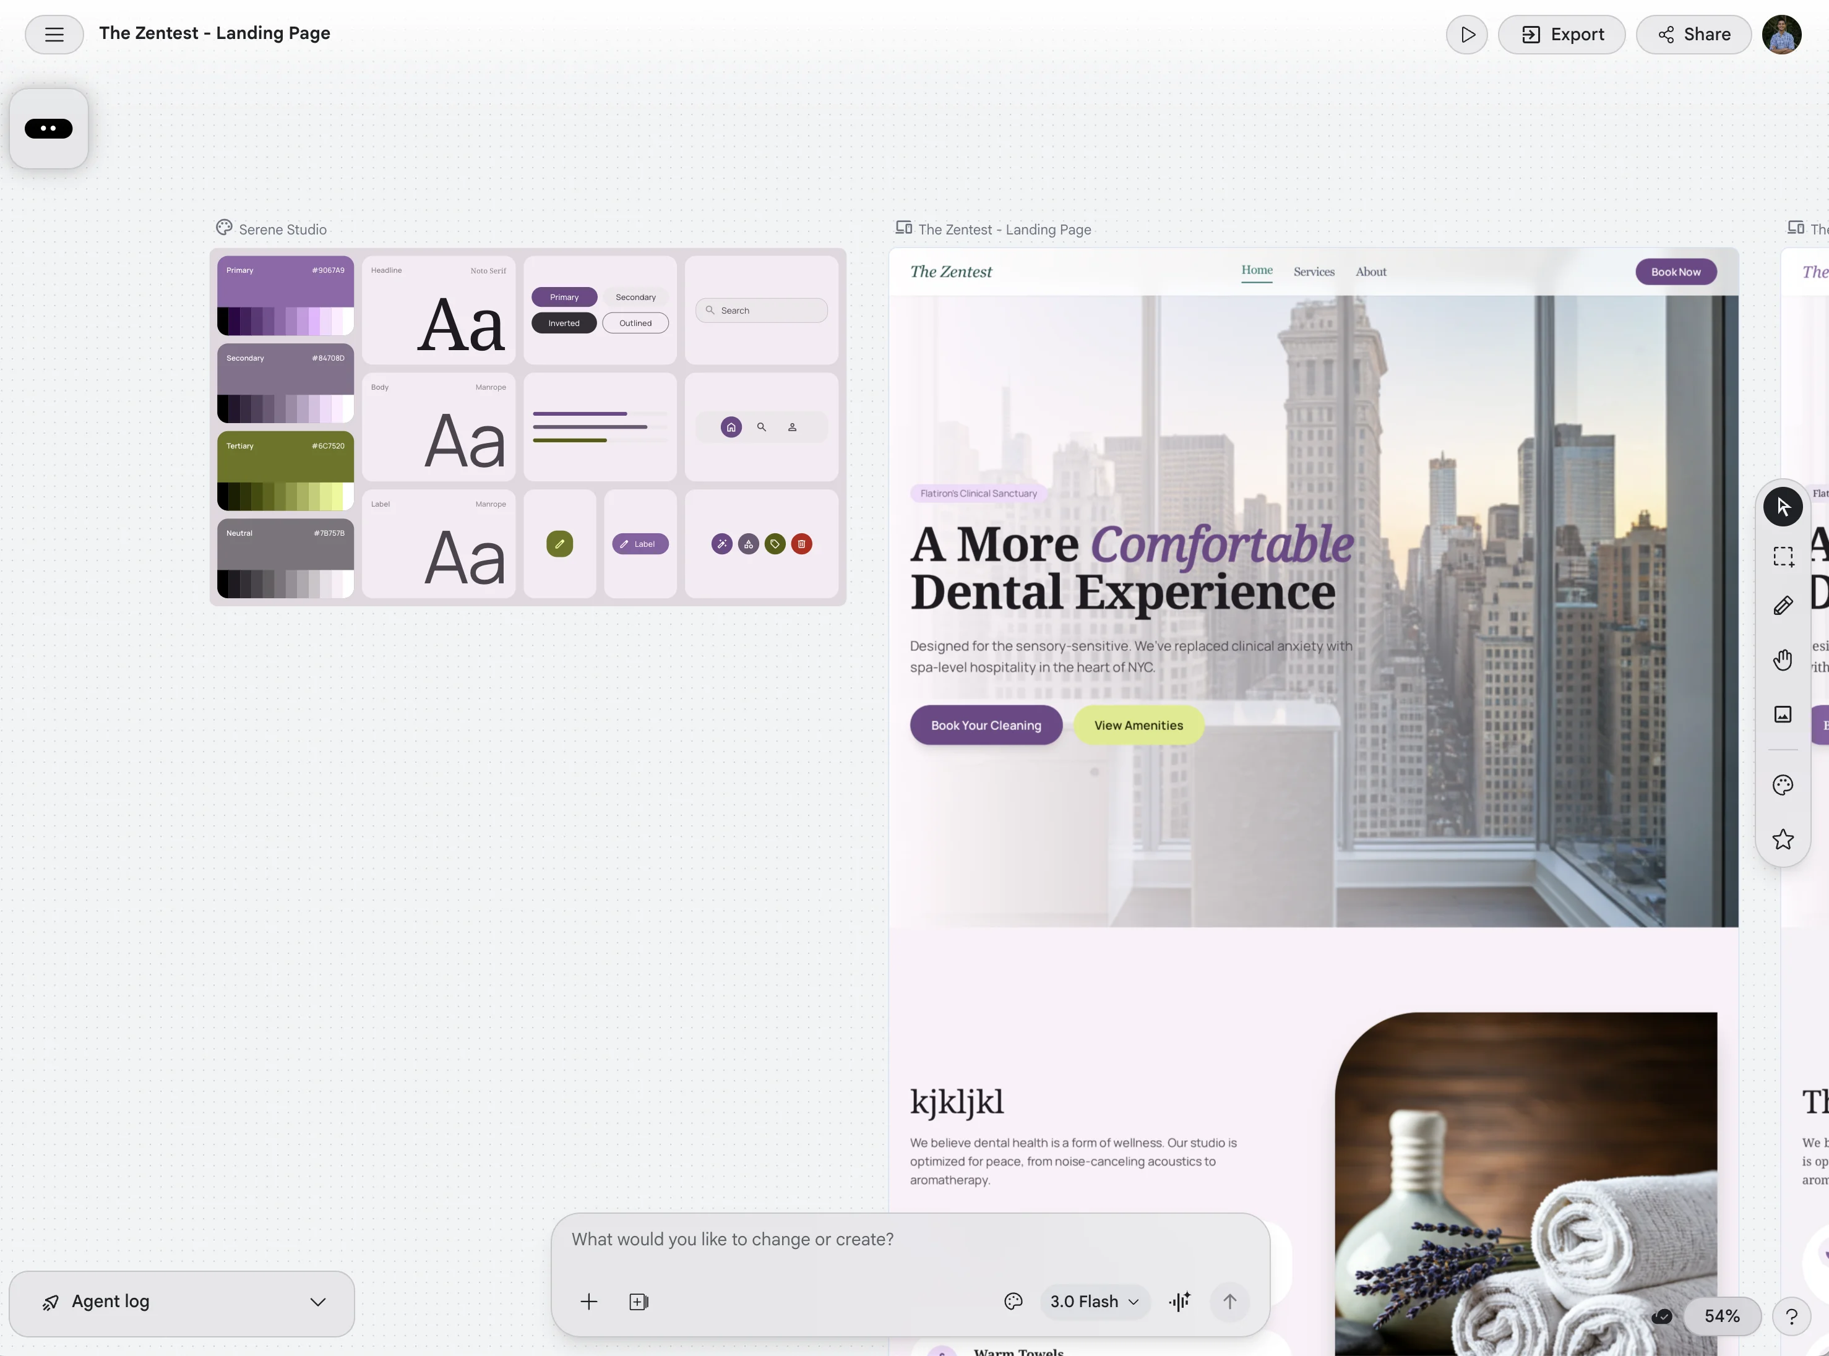Click the image tool icon

click(1782, 714)
